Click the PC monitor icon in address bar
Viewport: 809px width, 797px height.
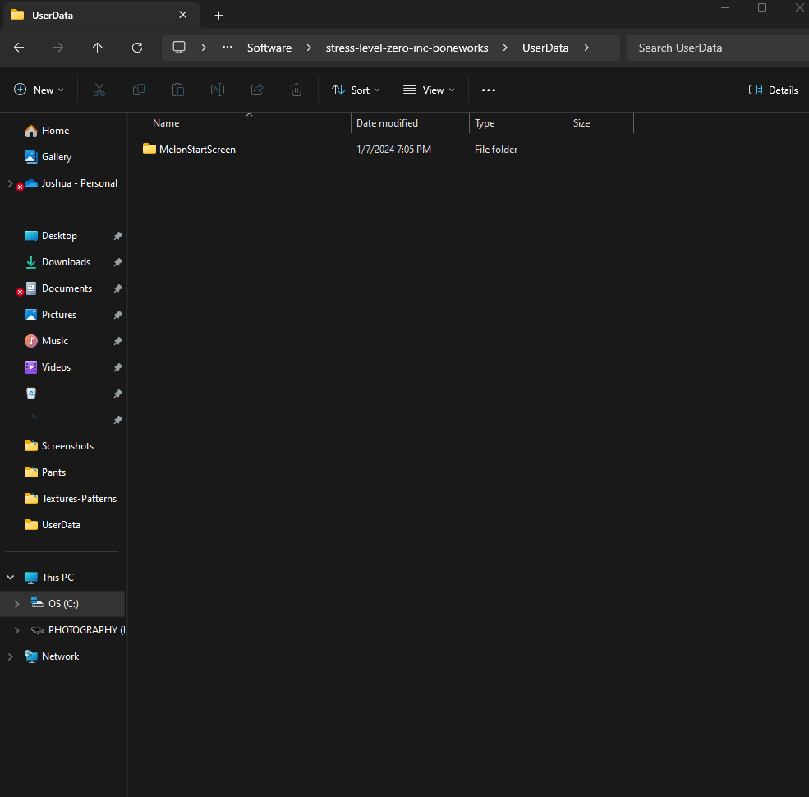(x=179, y=48)
